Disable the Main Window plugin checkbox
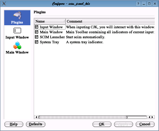 [37, 32]
